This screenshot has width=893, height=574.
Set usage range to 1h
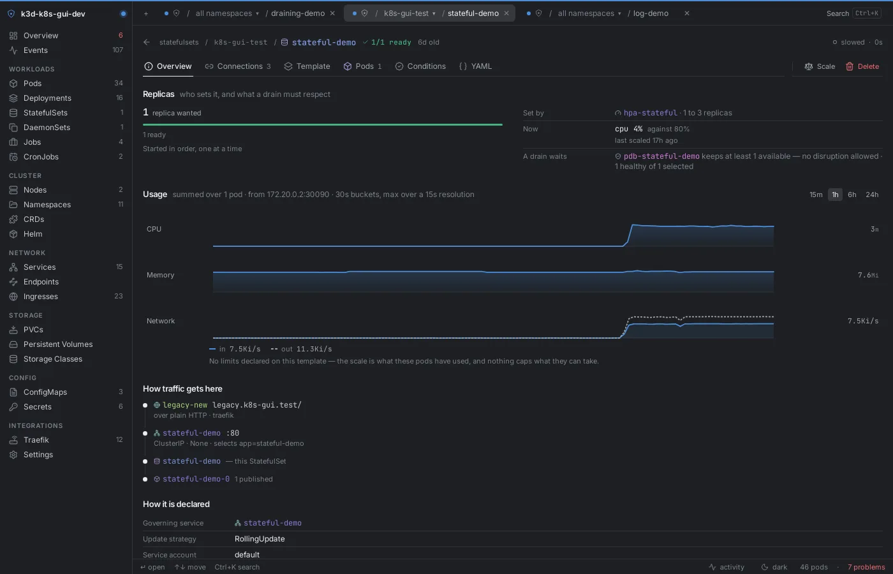click(x=835, y=195)
